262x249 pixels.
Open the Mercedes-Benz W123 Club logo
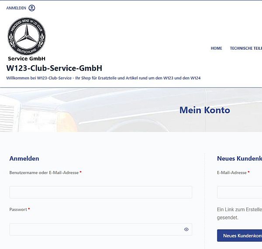27,36
